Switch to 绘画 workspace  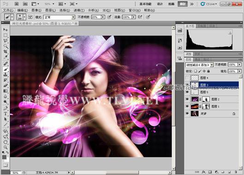[x=171, y=4]
